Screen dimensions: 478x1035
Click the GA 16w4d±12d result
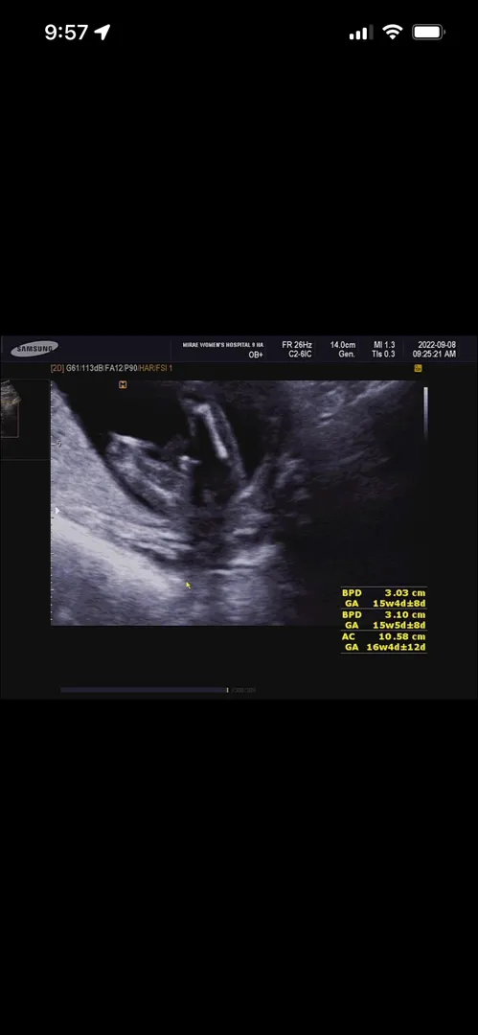click(x=386, y=648)
